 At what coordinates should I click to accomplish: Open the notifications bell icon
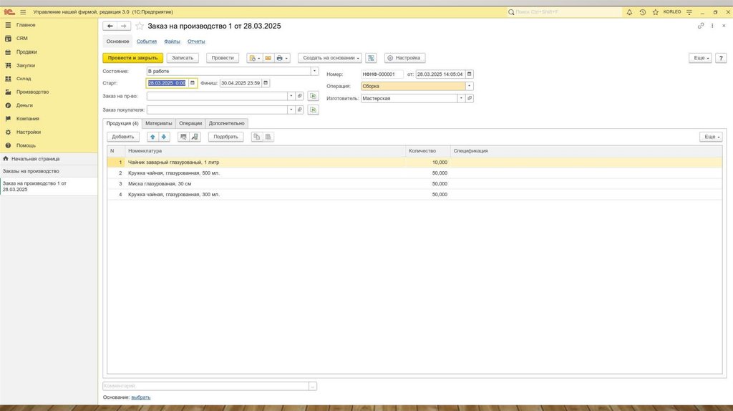[x=629, y=12]
